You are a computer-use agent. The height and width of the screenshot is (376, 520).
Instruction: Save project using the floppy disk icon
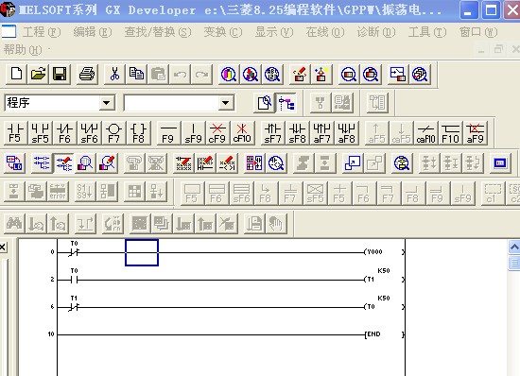[x=60, y=74]
